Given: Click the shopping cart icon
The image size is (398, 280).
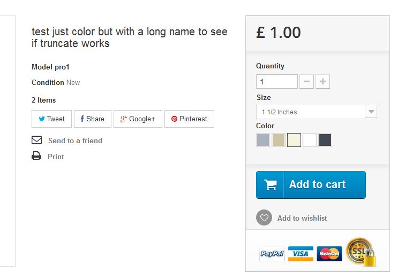Looking at the screenshot, I should [271, 185].
